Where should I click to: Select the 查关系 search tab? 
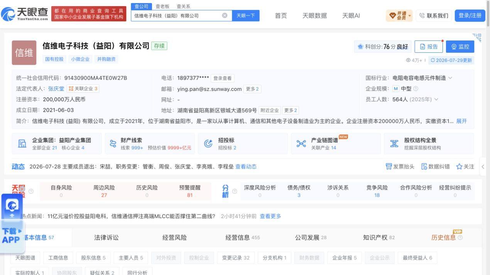click(183, 7)
